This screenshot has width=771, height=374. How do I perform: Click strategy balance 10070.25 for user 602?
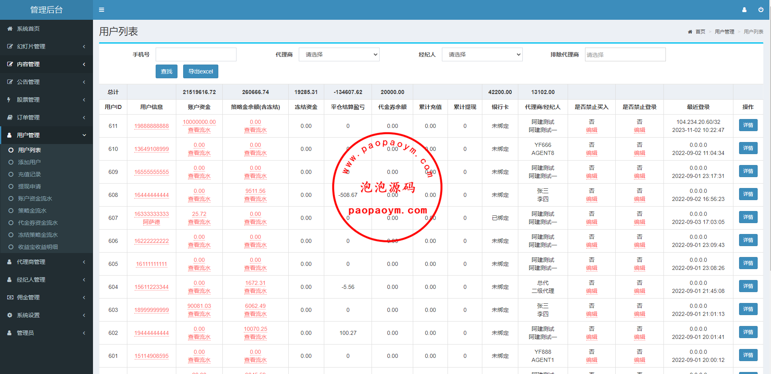click(x=256, y=329)
